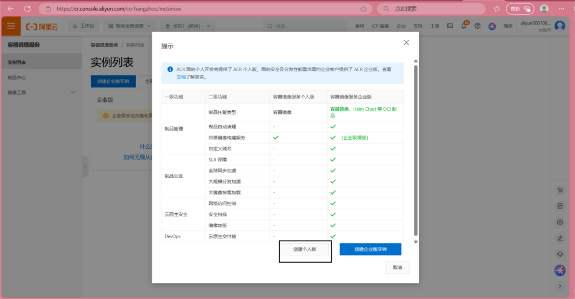Close the 提示 dialog with X
Viewport: 575px width, 299px height.
tap(406, 43)
